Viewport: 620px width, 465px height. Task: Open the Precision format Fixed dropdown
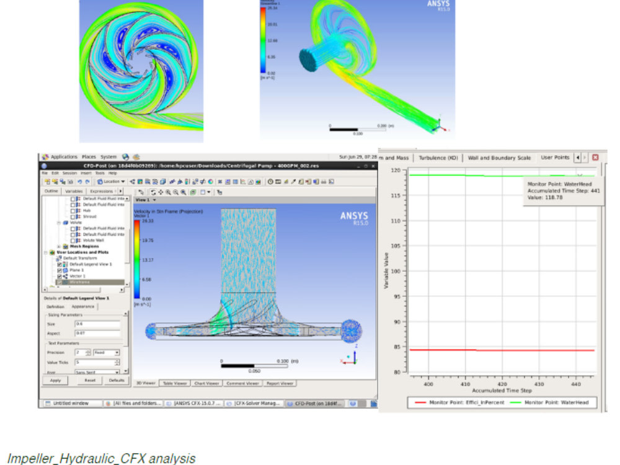click(107, 352)
